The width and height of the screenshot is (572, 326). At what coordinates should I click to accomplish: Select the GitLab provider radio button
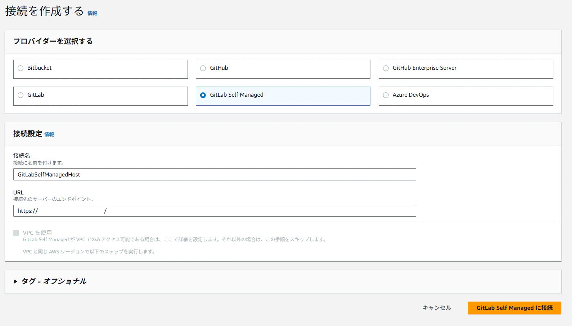point(21,95)
